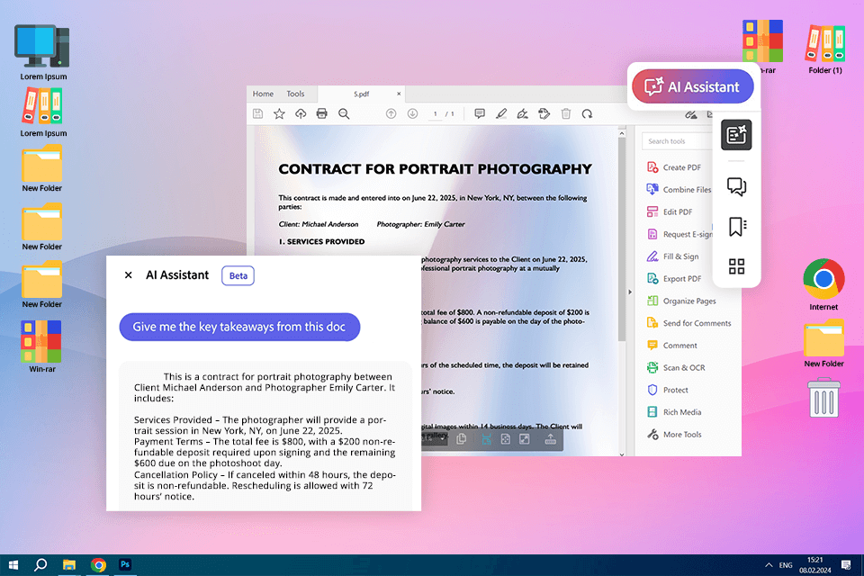Open the Home tab in the PDF viewer
This screenshot has width=864, height=576.
tap(263, 94)
